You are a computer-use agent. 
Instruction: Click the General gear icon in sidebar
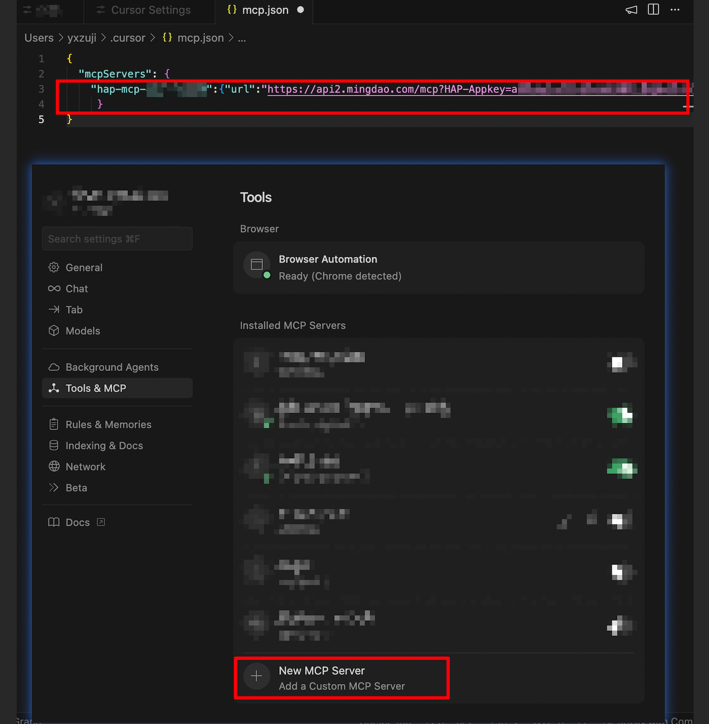pyautogui.click(x=54, y=267)
